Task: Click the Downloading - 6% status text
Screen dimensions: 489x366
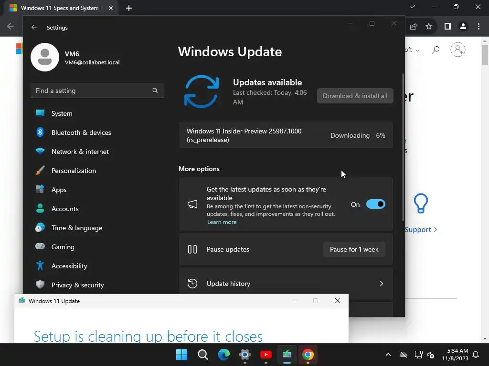Action: click(358, 135)
